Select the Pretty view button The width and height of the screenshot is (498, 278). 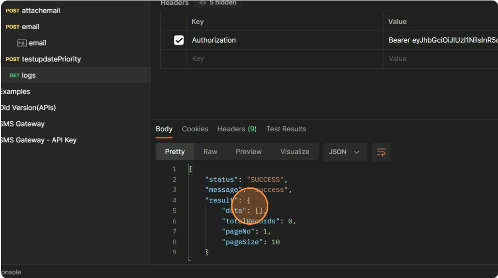click(174, 152)
